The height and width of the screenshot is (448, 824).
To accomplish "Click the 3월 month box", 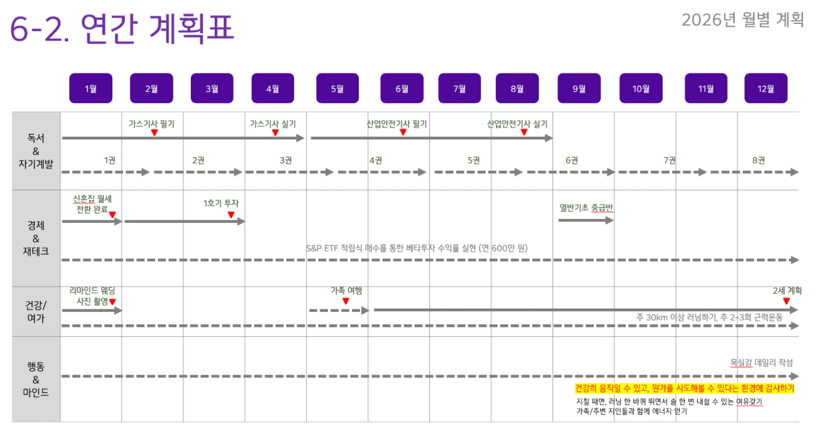I will click(212, 88).
